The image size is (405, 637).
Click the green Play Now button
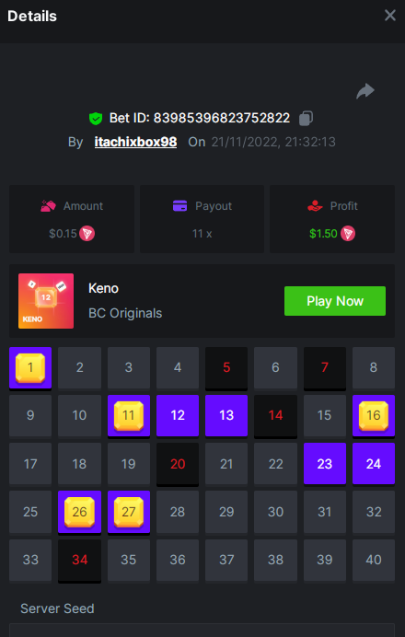(x=335, y=301)
